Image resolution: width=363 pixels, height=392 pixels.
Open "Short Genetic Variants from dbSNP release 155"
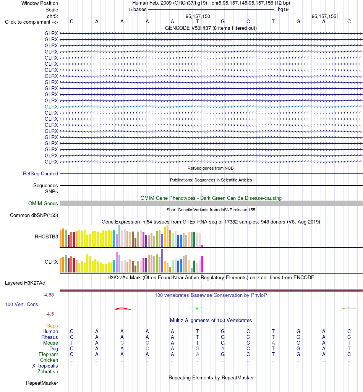point(211,210)
